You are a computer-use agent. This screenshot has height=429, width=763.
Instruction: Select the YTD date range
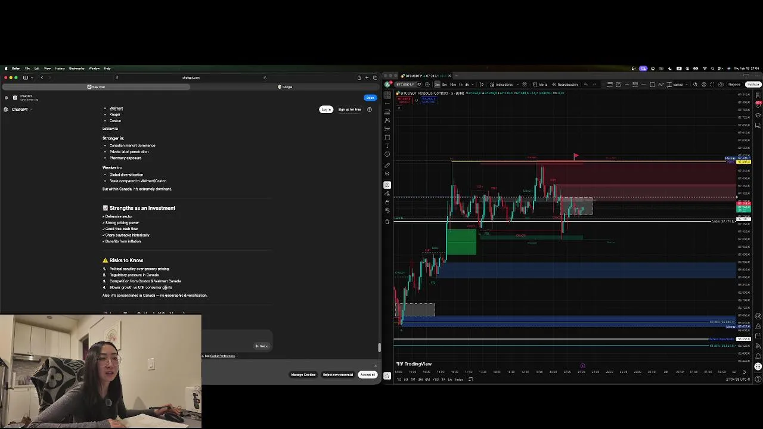[435, 380]
